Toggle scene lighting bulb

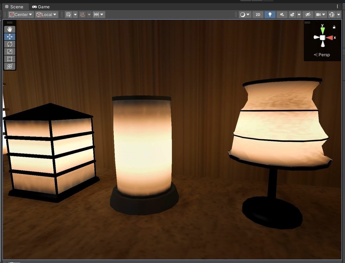[x=270, y=15]
